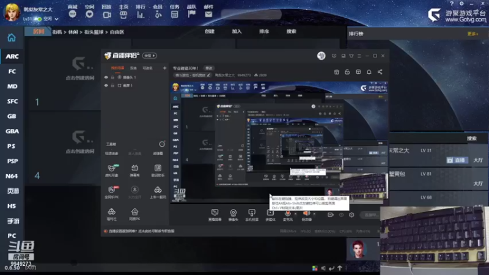This screenshot has width=489, height=275.
Task: Click the 修改 title edit button
Action: 208,68
